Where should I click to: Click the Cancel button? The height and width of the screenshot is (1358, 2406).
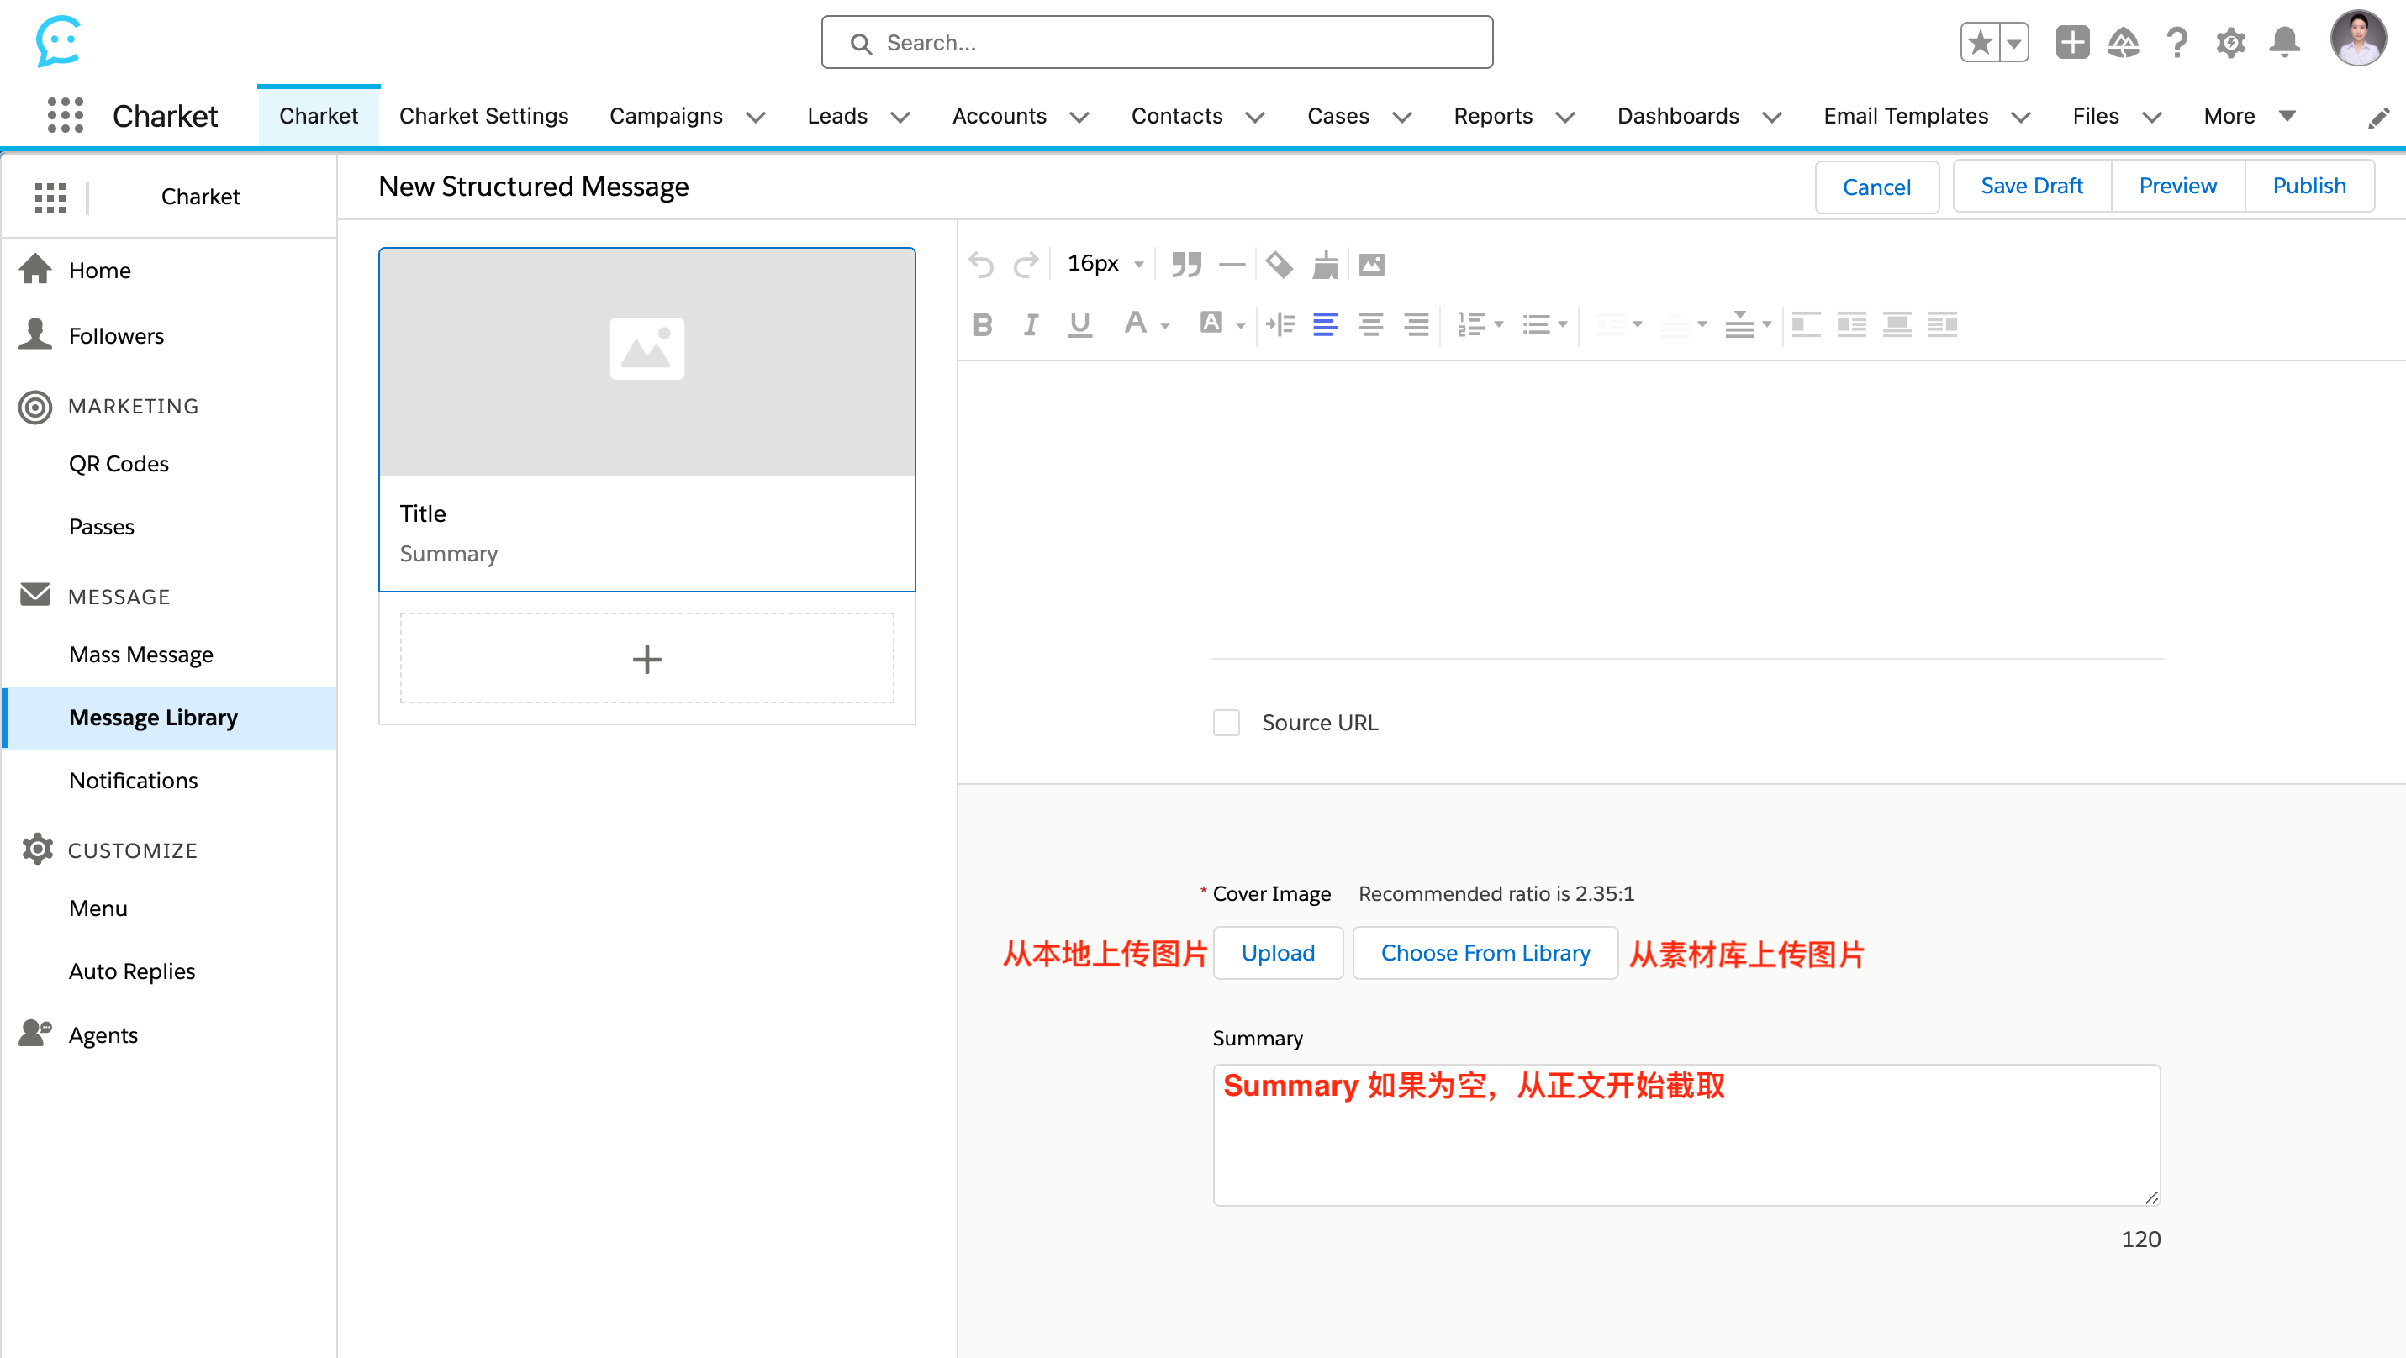click(x=1876, y=187)
